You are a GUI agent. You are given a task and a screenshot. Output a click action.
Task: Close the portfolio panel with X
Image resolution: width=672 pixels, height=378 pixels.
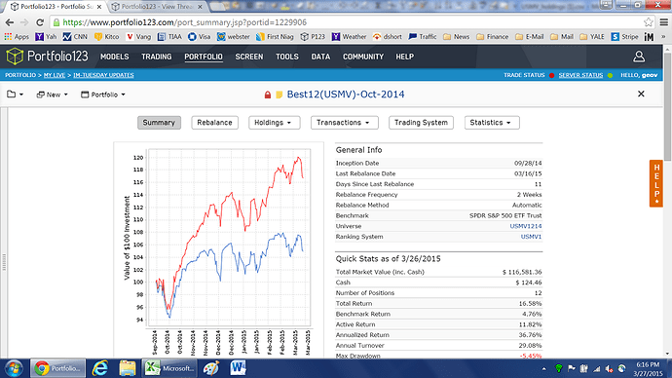point(641,94)
